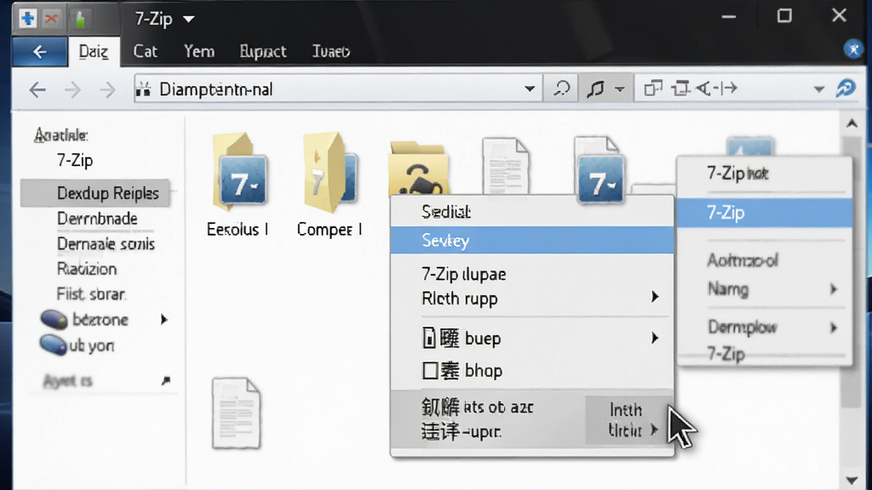
Task: Select the plain document file in top row
Action: pyautogui.click(x=506, y=166)
